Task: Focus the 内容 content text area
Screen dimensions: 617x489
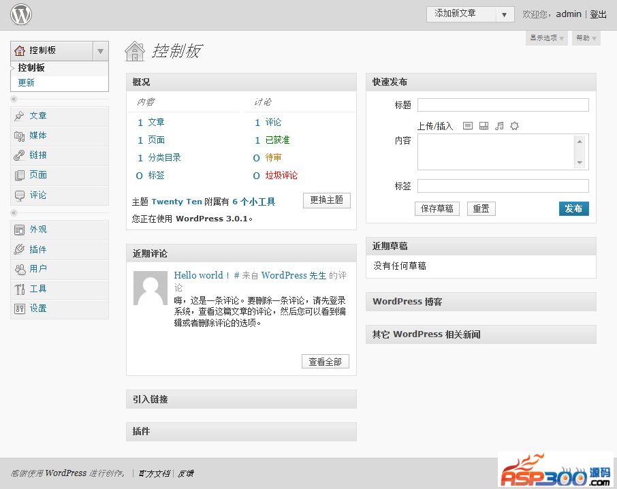Action: click(x=503, y=152)
